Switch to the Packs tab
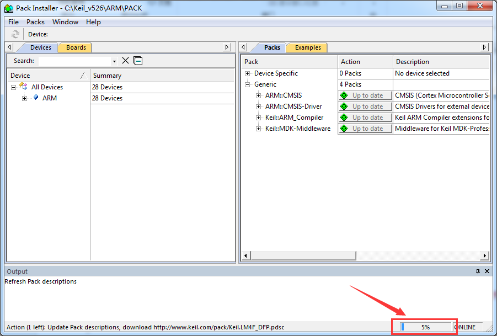 [272, 47]
